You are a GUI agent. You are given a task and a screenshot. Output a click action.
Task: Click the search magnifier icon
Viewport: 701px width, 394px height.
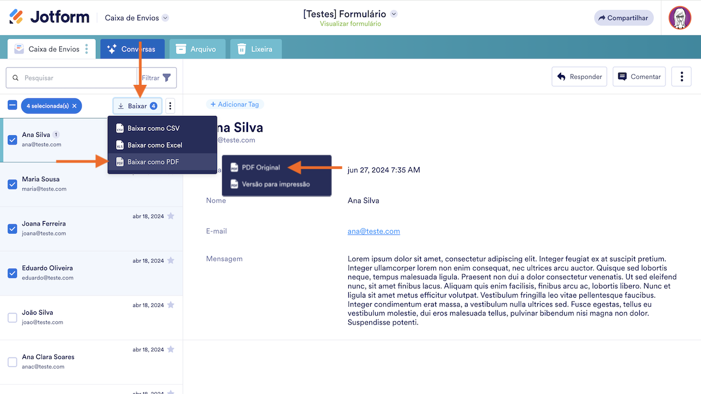(x=15, y=78)
